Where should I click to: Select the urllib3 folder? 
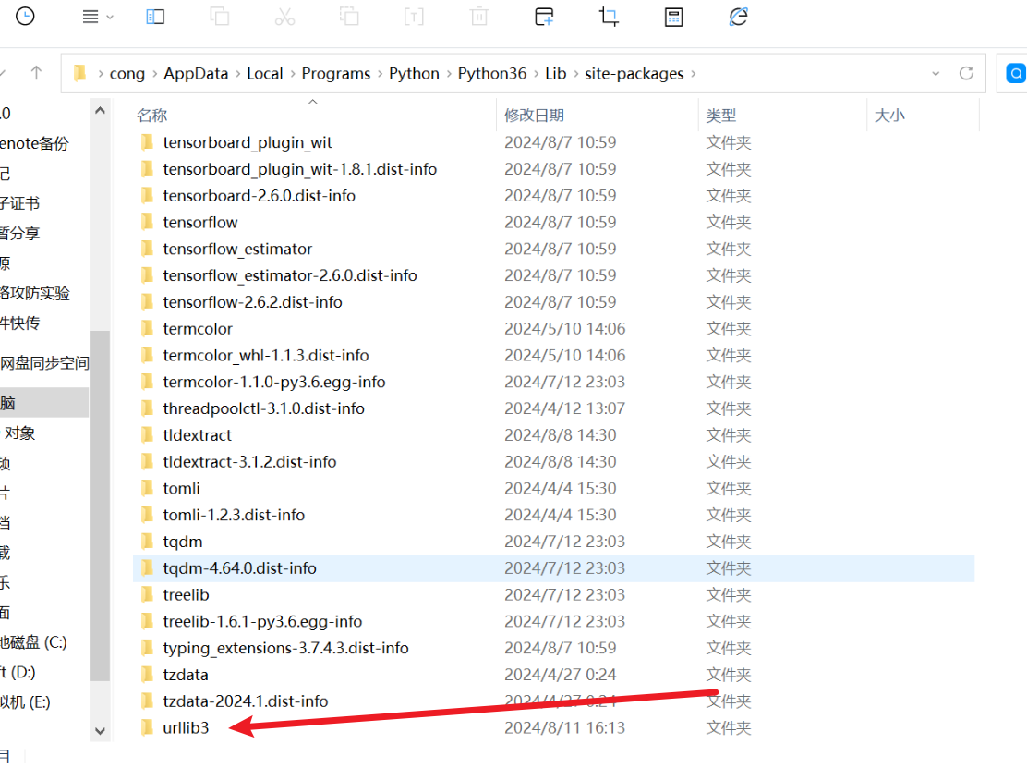point(186,727)
